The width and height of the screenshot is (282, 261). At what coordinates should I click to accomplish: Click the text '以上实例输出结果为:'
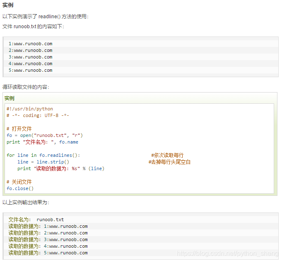26,202
